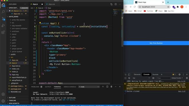Open the Accounts menu in activity bar
Screen dimensions: 189x106
pyautogui.click(x=3, y=94)
